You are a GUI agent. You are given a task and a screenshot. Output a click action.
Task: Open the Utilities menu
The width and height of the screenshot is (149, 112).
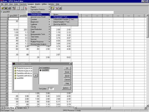pos(44,4)
